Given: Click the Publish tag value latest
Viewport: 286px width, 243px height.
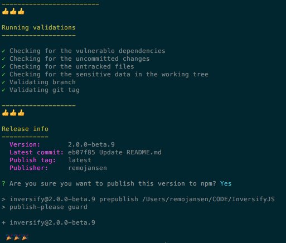Looking at the screenshot, I should tap(80, 160).
